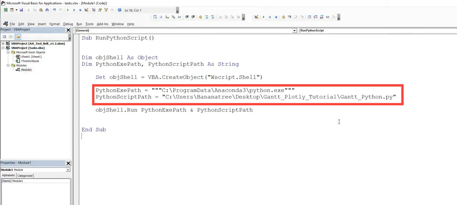This screenshot has height=205, width=457.
Task: Click the List Properties/Methods icon
Action: click(155, 17)
